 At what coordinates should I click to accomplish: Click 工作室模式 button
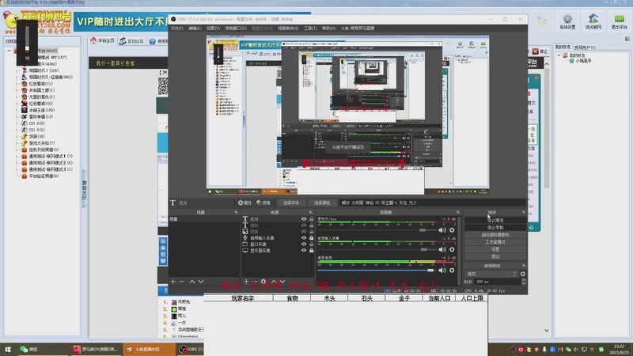click(495, 242)
